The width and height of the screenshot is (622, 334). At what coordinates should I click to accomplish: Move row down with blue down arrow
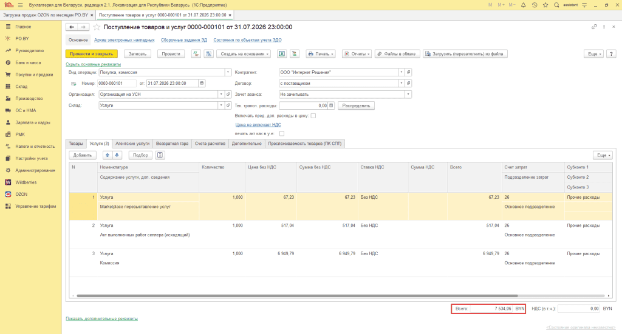click(x=117, y=155)
